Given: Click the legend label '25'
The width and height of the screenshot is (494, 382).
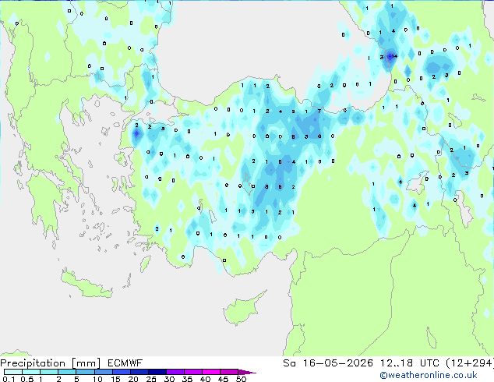Looking at the screenshot, I should (151, 379).
